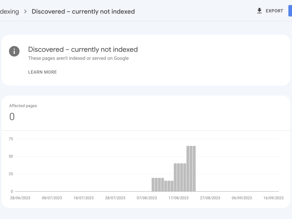Image resolution: width=292 pixels, height=219 pixels.
Task: Click a 40-value bar near 17/08/2023
Action: coord(178,177)
